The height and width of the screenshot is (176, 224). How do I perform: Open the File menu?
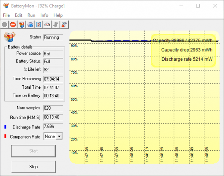[6, 15]
